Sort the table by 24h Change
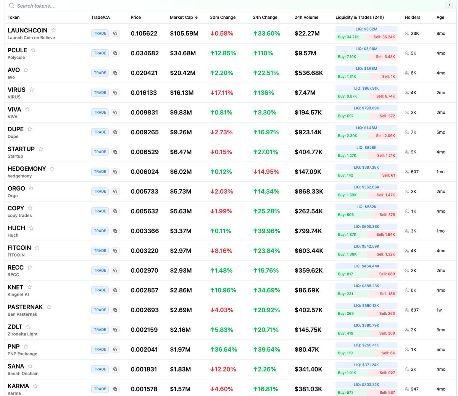 tap(265, 18)
